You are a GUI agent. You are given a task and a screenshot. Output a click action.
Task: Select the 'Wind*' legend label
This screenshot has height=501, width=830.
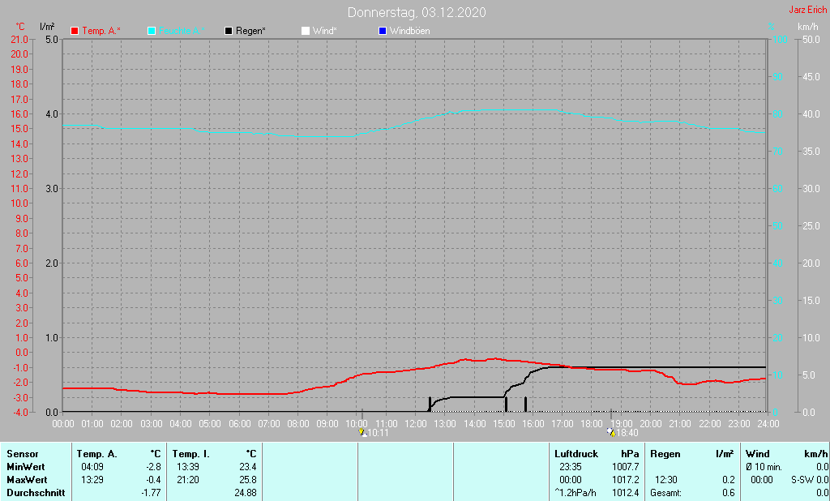click(324, 31)
